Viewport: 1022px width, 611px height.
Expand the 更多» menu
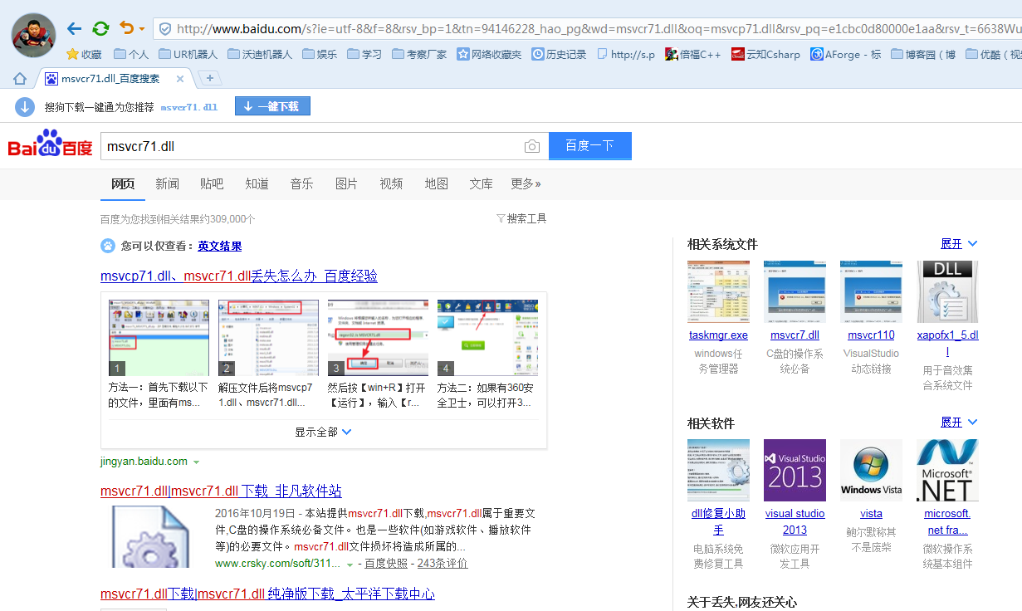pos(526,183)
